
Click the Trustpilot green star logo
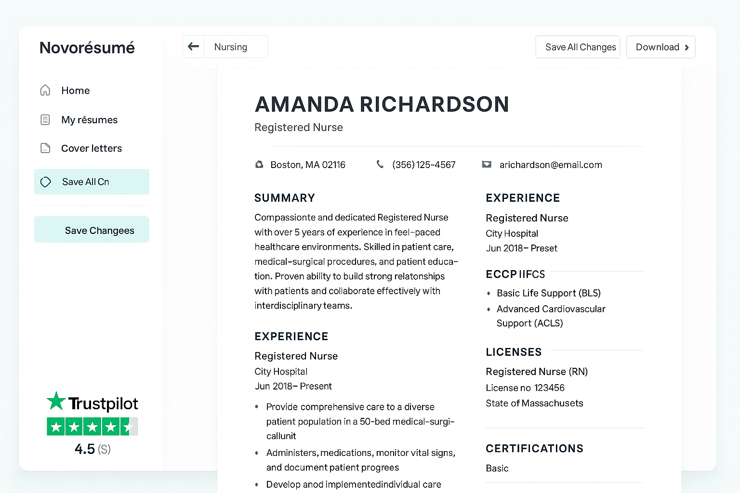56,401
